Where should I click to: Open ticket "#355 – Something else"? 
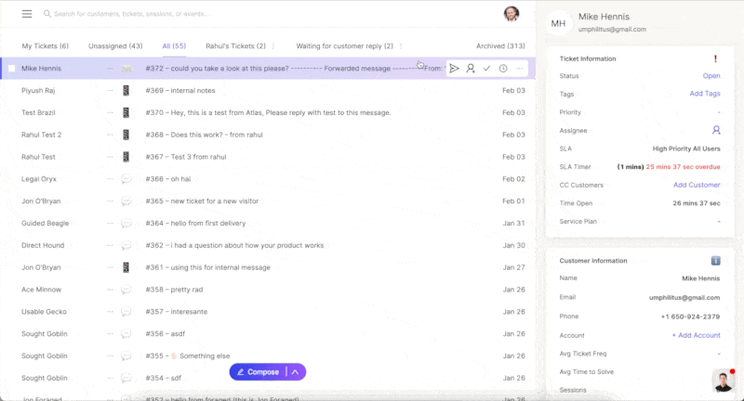tap(188, 356)
